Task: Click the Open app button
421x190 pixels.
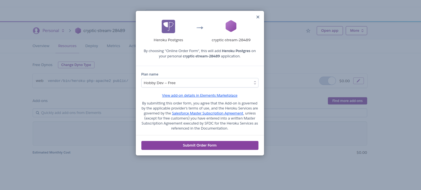Action: (x=330, y=31)
